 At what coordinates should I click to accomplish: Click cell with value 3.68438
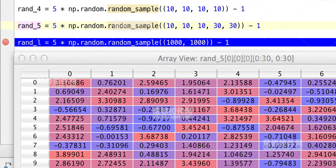pos(238,110)
